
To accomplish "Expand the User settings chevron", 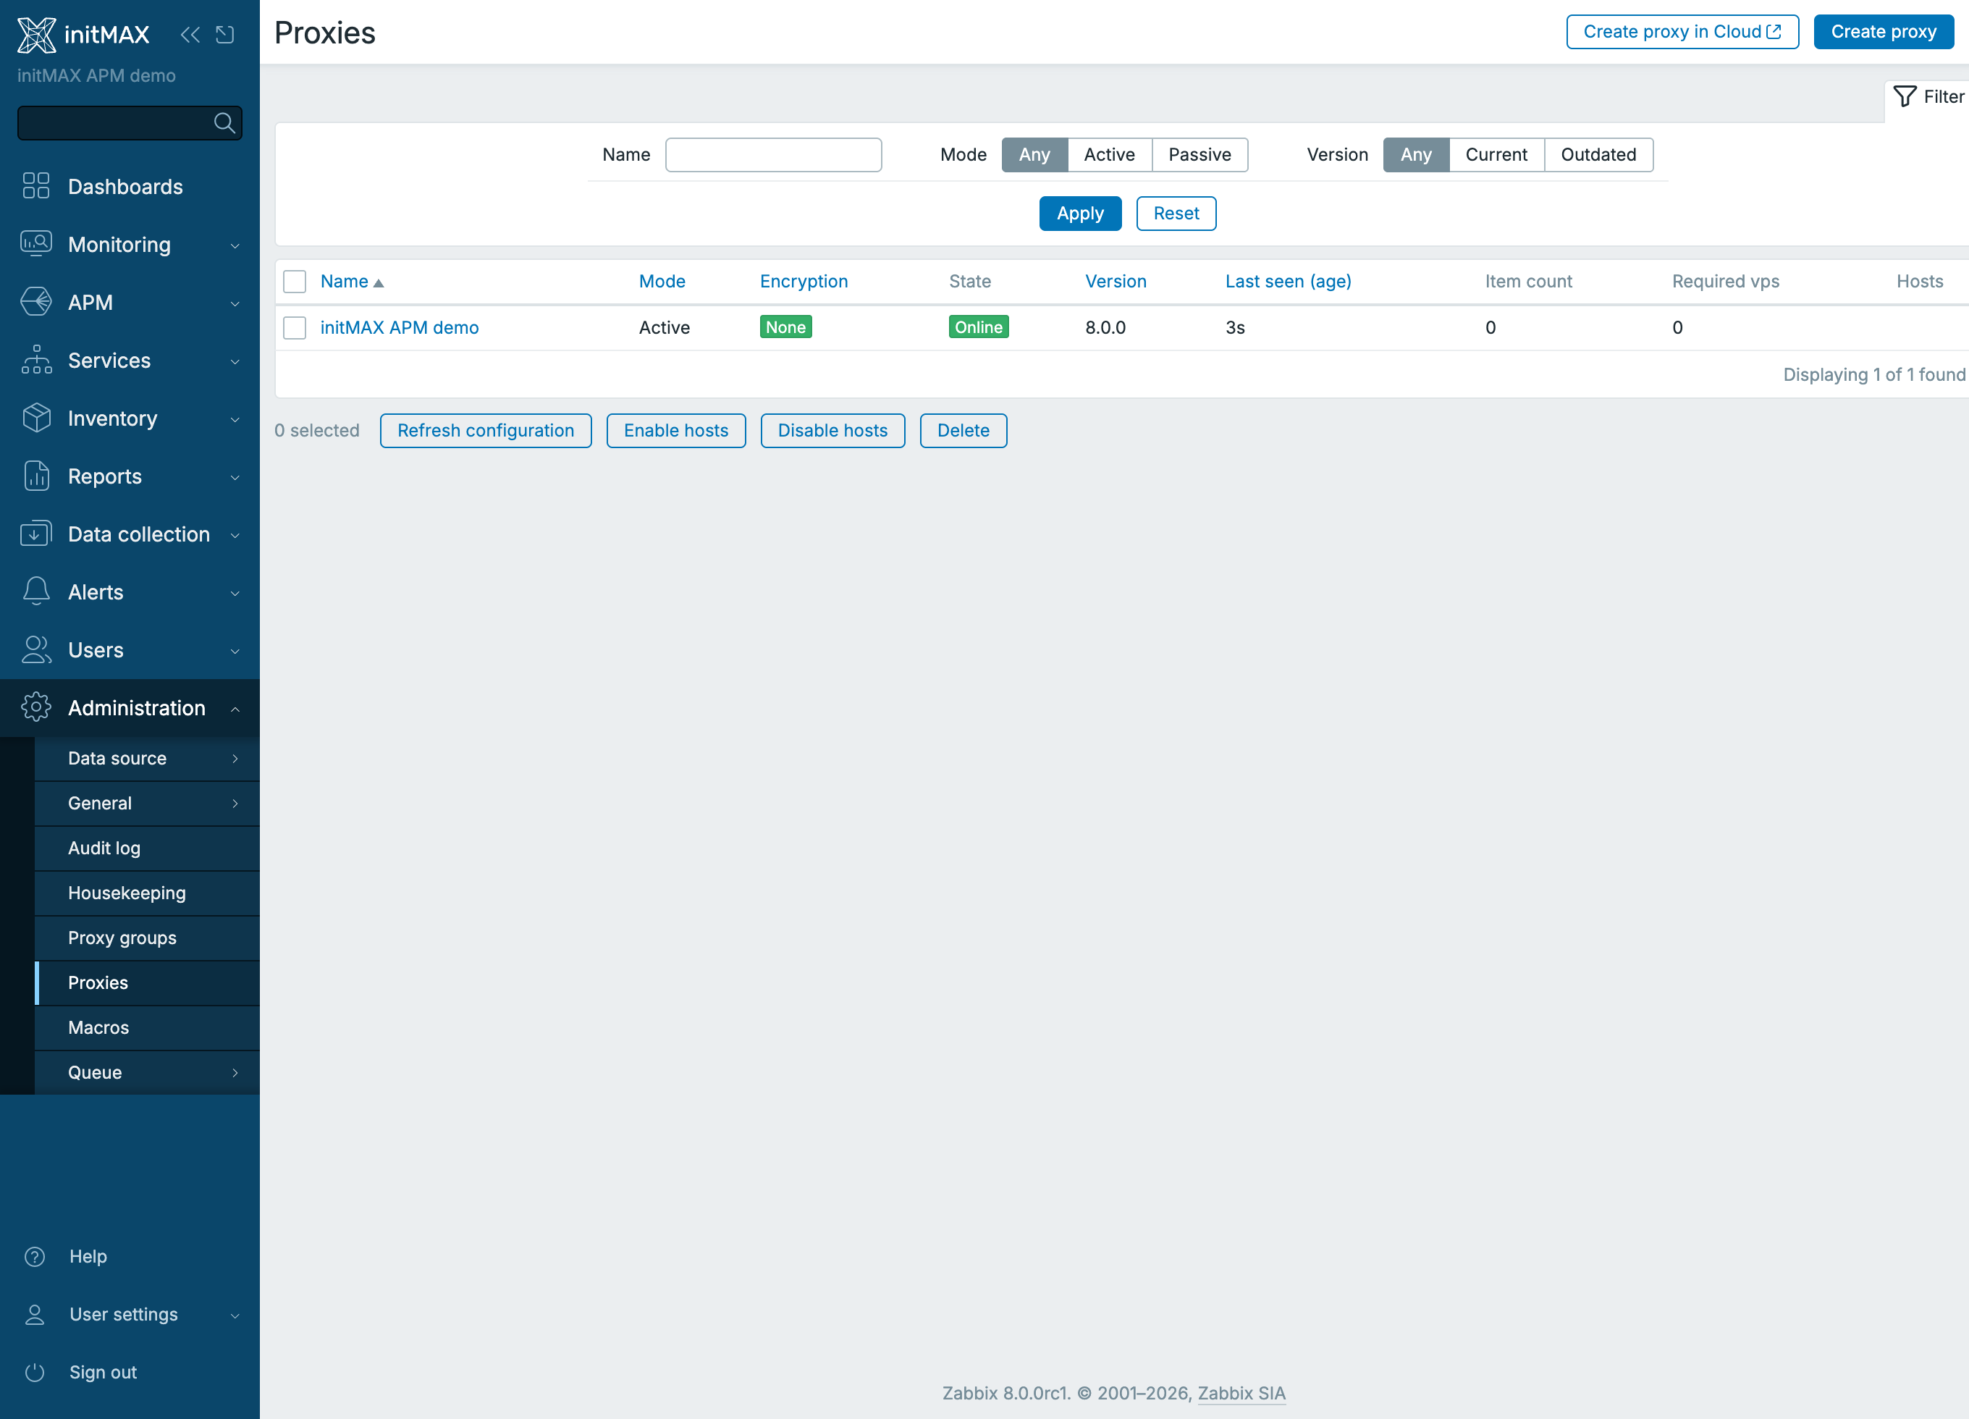I will 235,1315.
